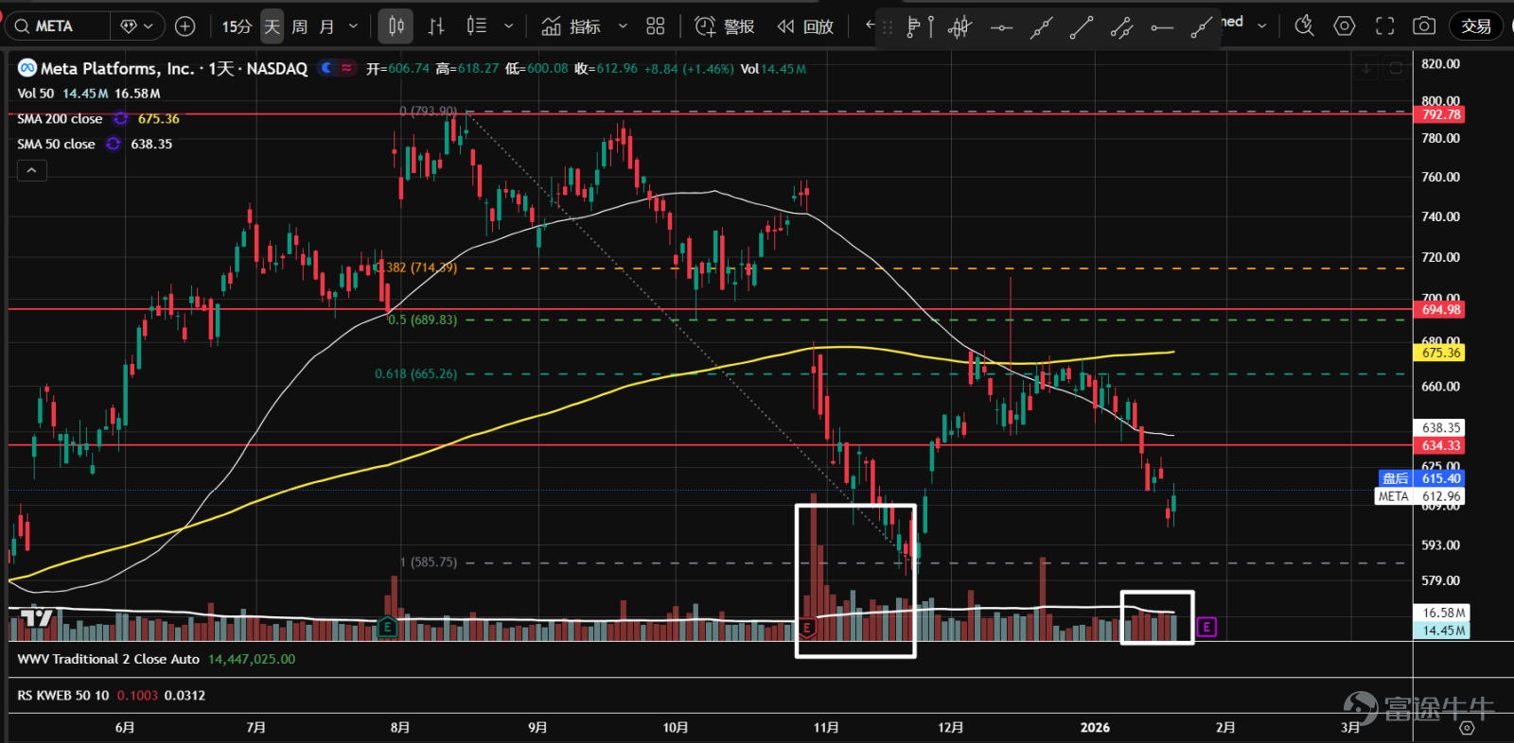Image resolution: width=1514 pixels, height=743 pixels.
Task: Select candlestick chart type
Action: (x=396, y=26)
